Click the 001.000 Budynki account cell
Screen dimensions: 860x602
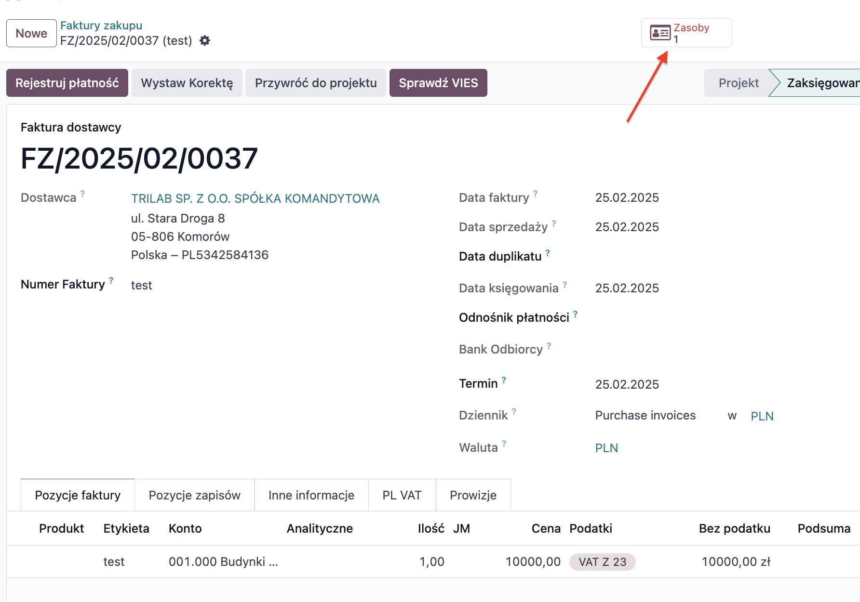[223, 562]
